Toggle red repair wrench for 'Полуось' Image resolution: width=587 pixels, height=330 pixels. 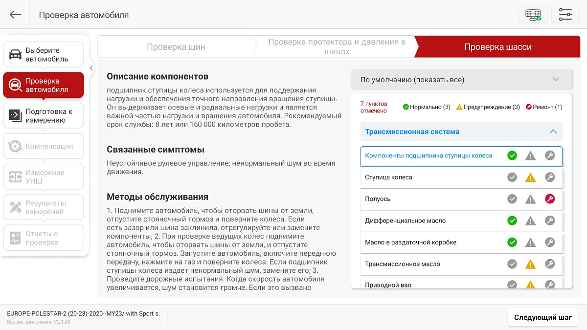click(550, 199)
